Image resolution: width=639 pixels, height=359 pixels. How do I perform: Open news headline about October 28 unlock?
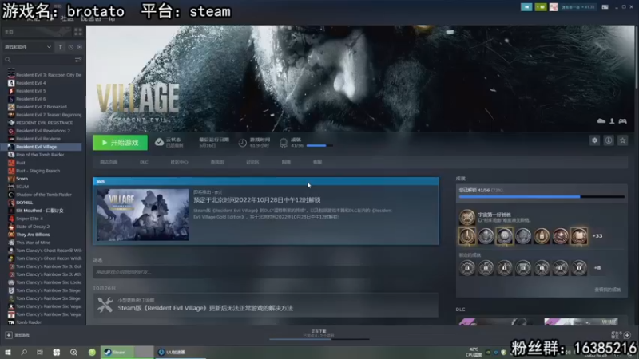click(256, 200)
